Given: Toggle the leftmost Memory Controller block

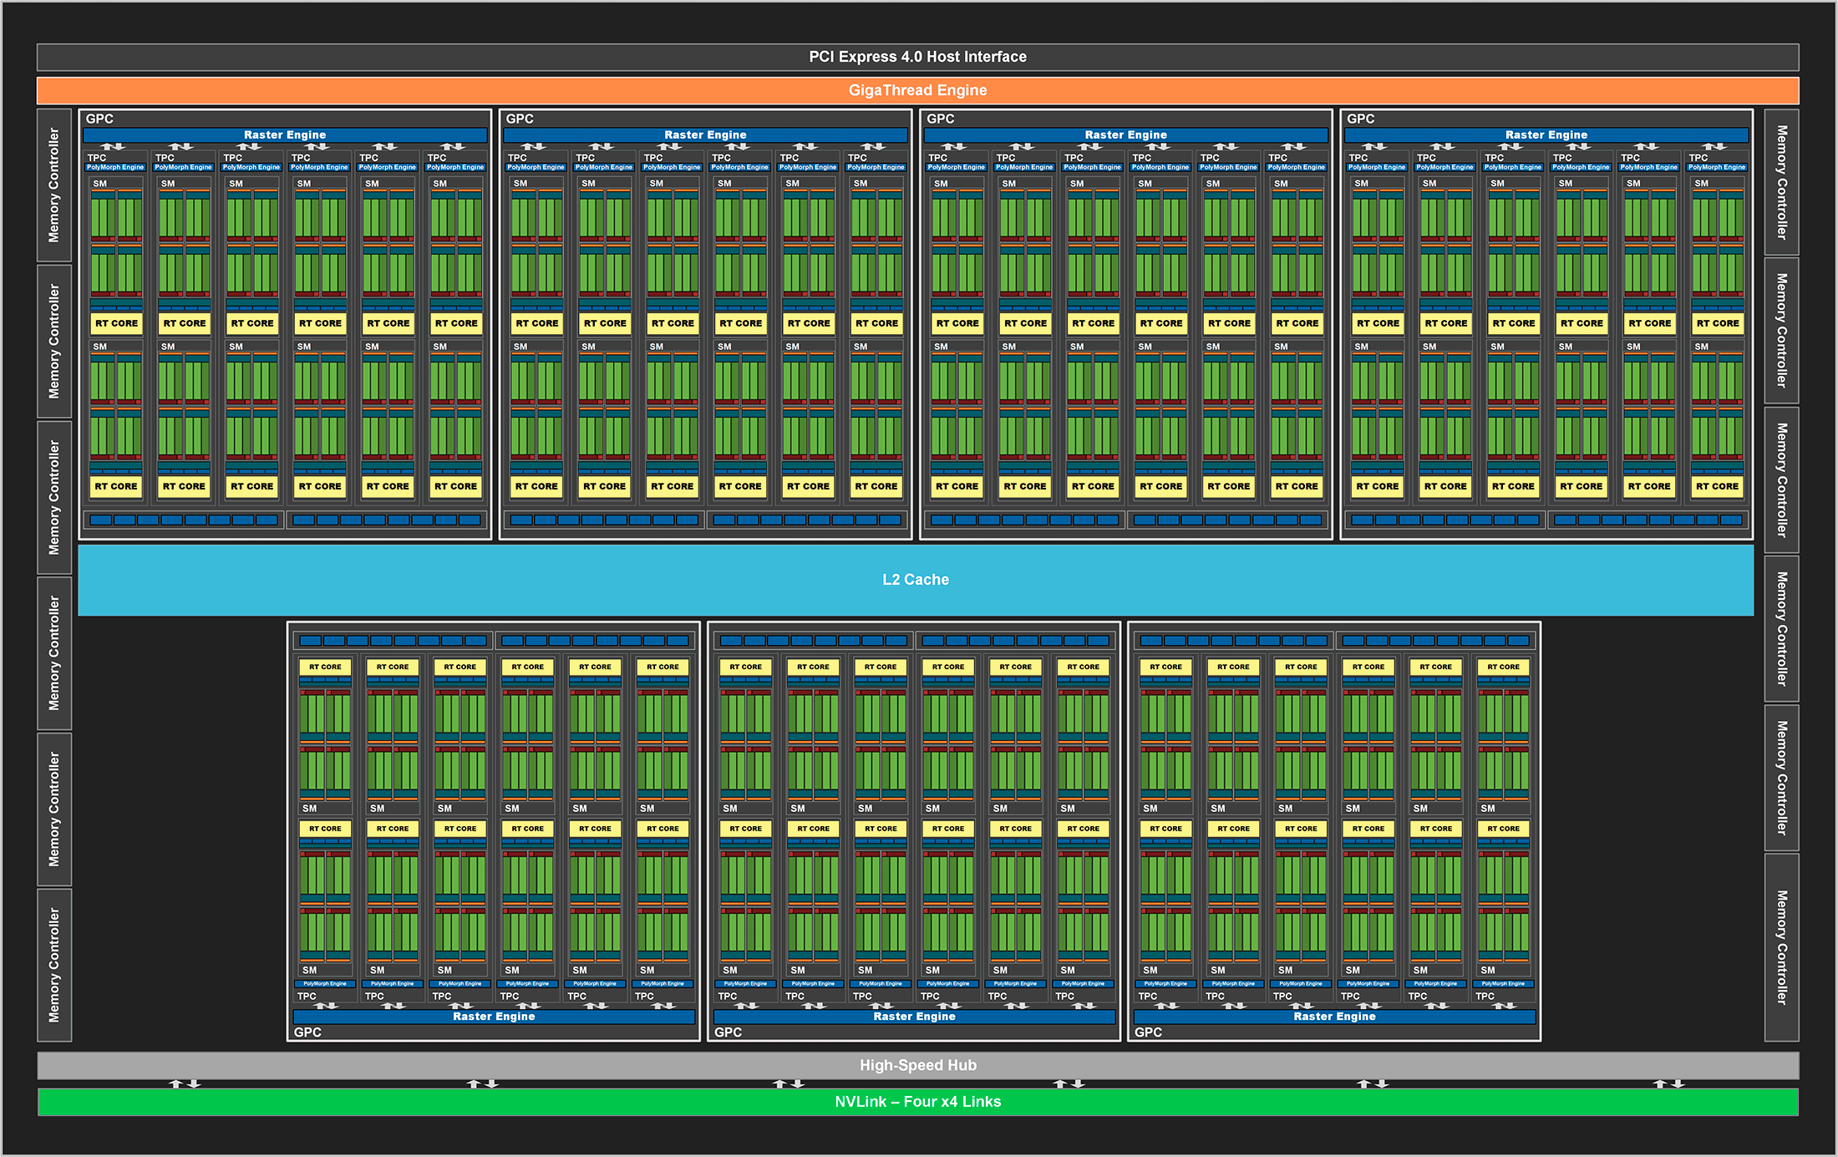Looking at the screenshot, I should point(55,185).
